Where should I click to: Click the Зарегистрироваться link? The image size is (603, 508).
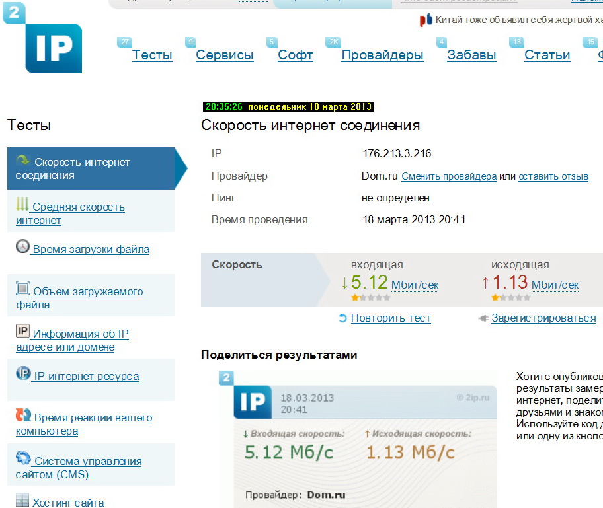(x=543, y=318)
